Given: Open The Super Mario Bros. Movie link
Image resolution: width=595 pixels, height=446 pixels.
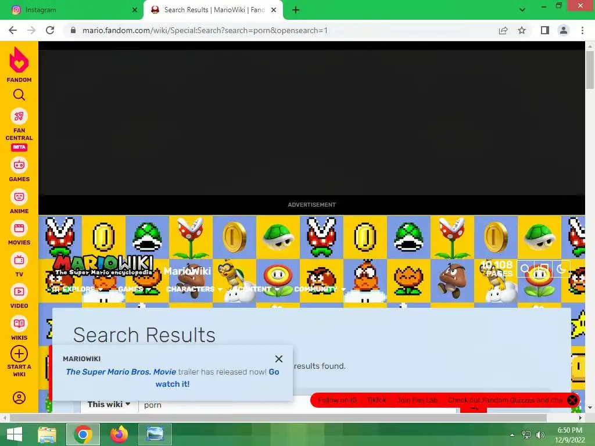Looking at the screenshot, I should [x=121, y=372].
